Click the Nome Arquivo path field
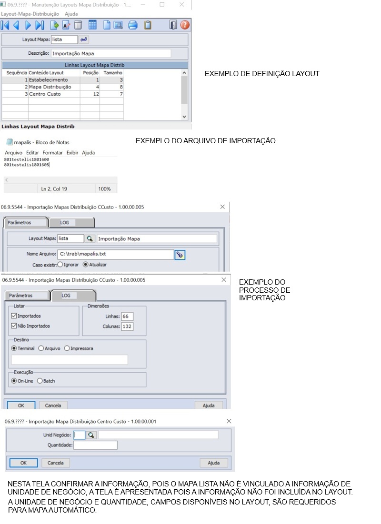381x524 pixels. (116, 254)
